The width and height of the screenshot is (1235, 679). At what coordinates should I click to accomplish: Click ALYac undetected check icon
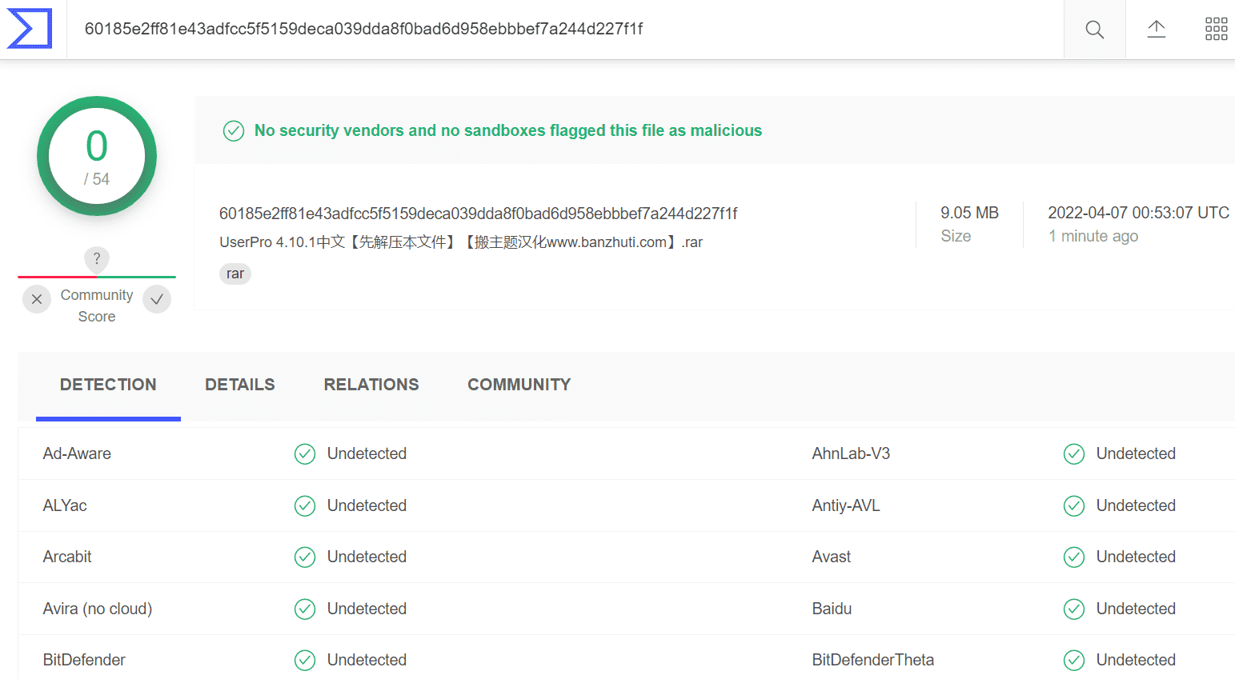[x=305, y=506]
